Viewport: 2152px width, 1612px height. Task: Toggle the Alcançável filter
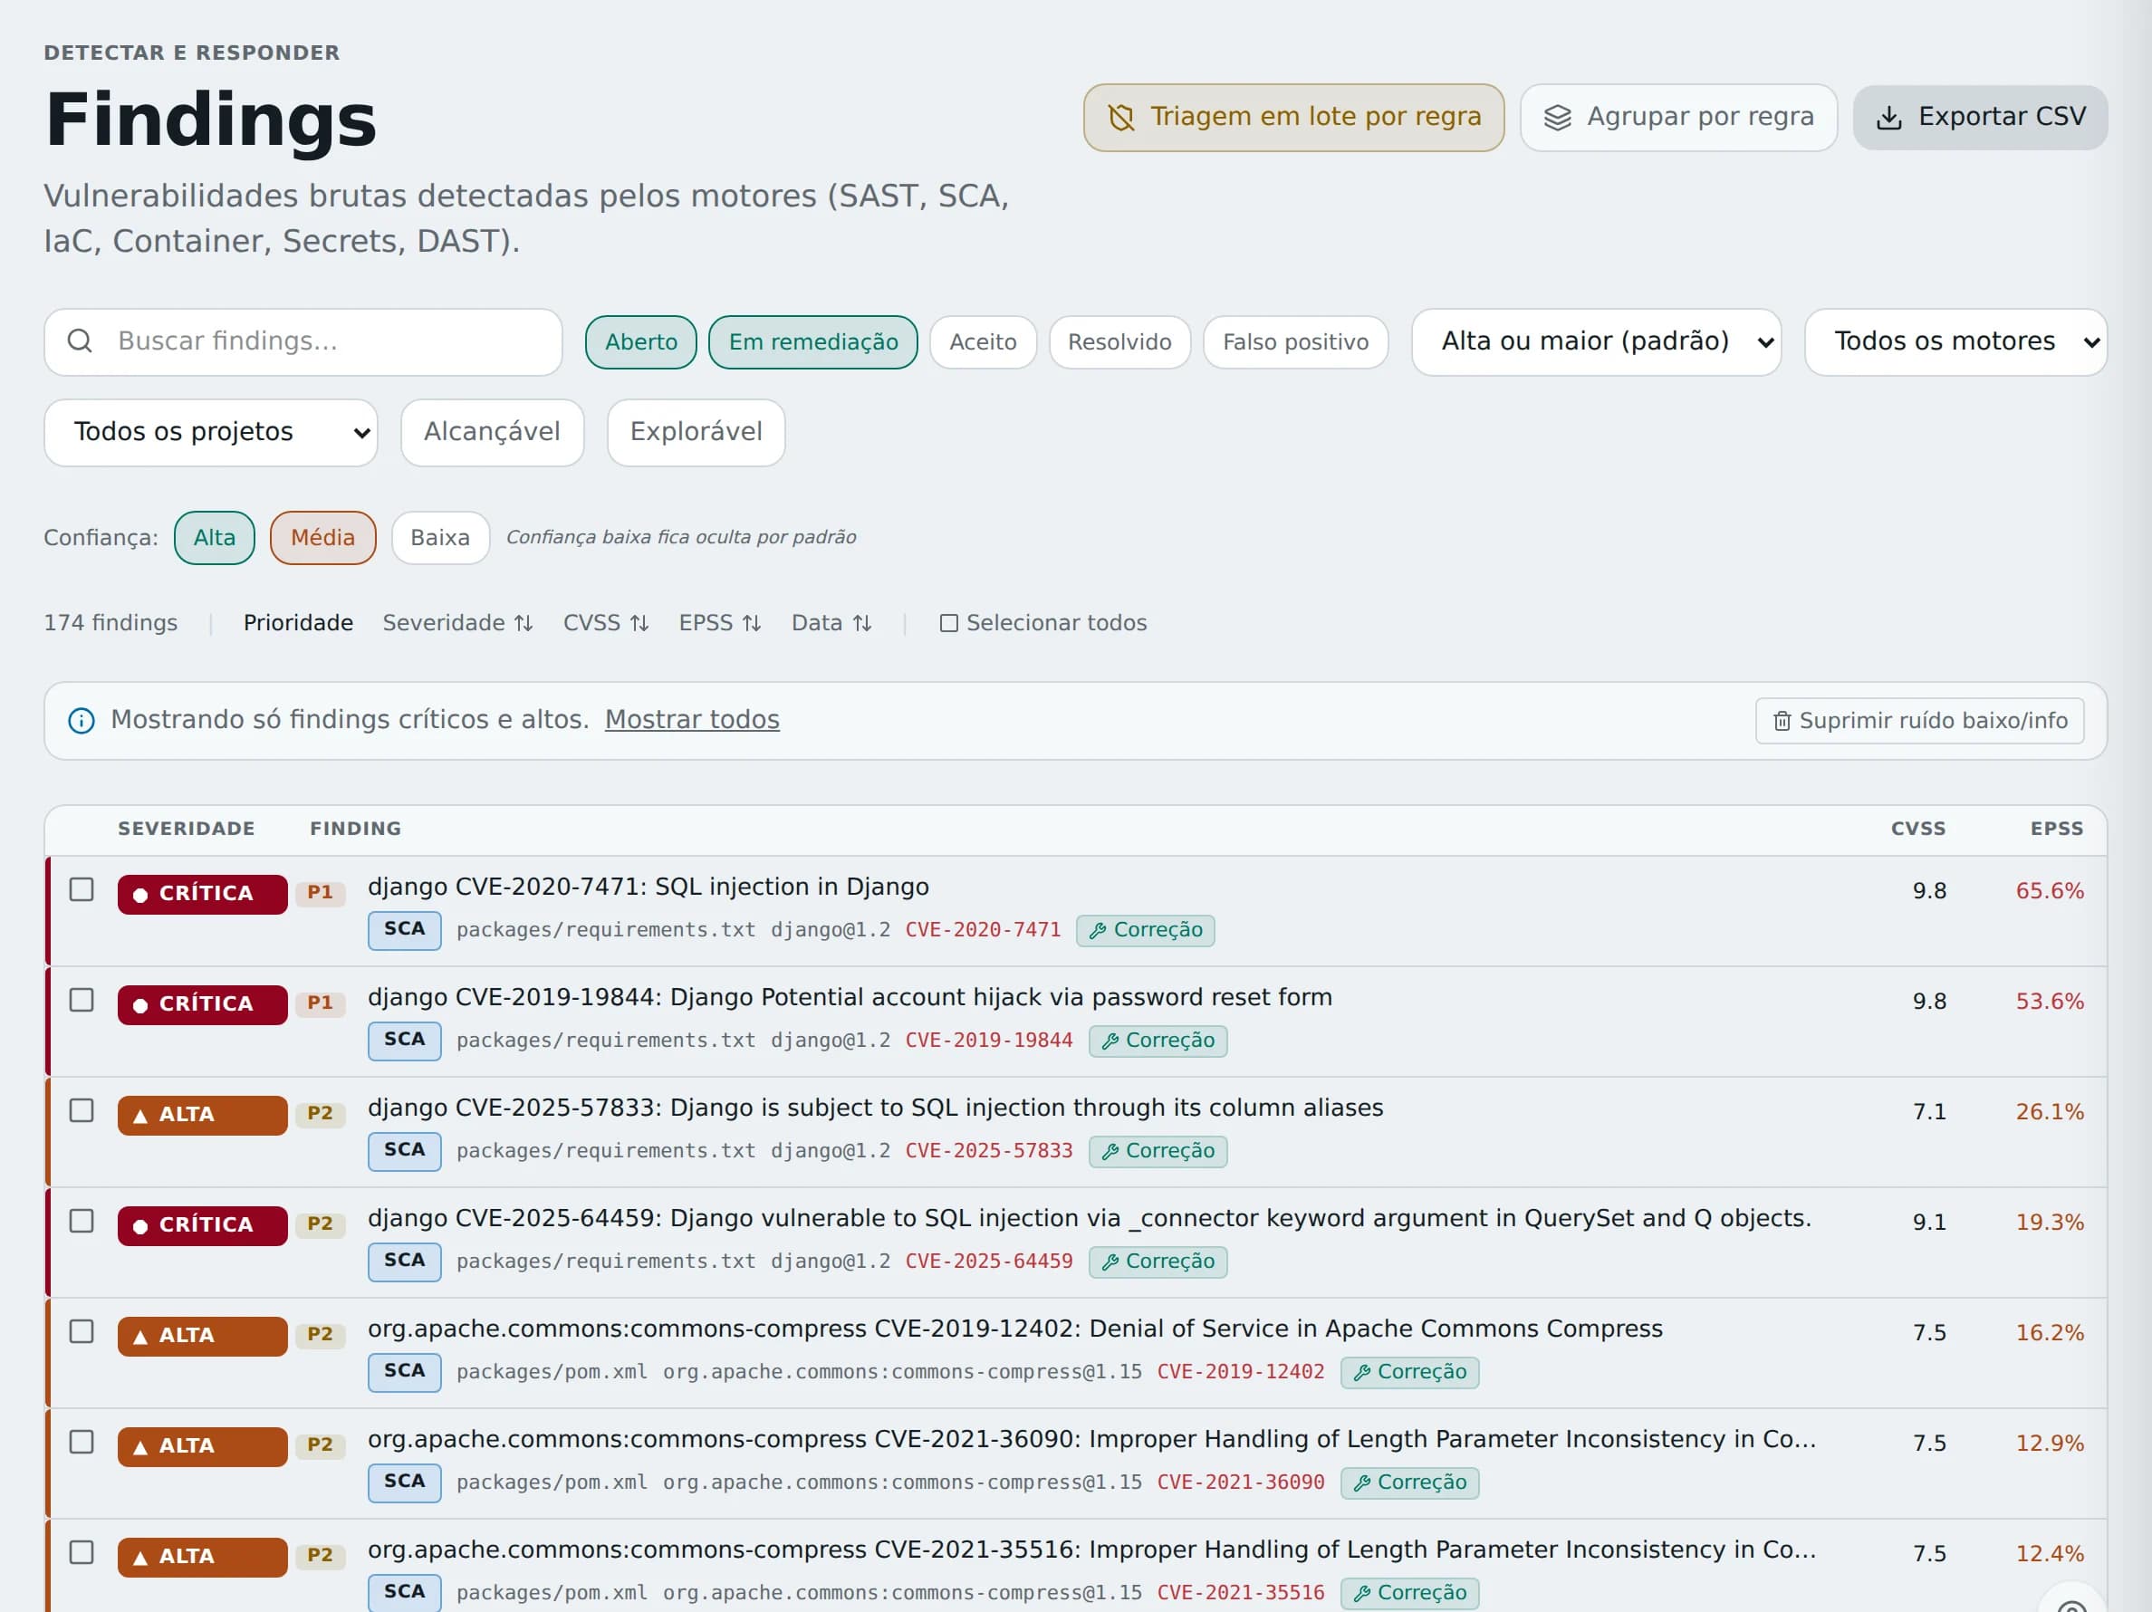pos(493,433)
